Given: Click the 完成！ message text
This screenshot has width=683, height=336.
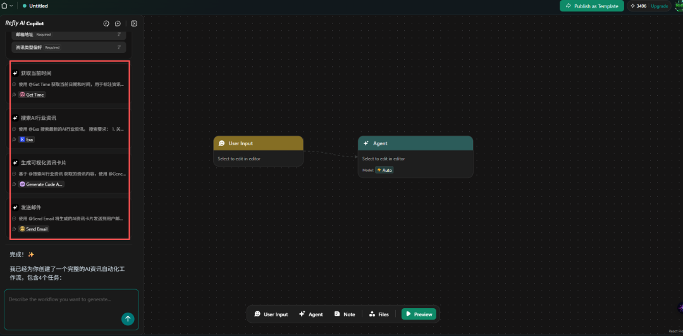Looking at the screenshot, I should [18, 255].
